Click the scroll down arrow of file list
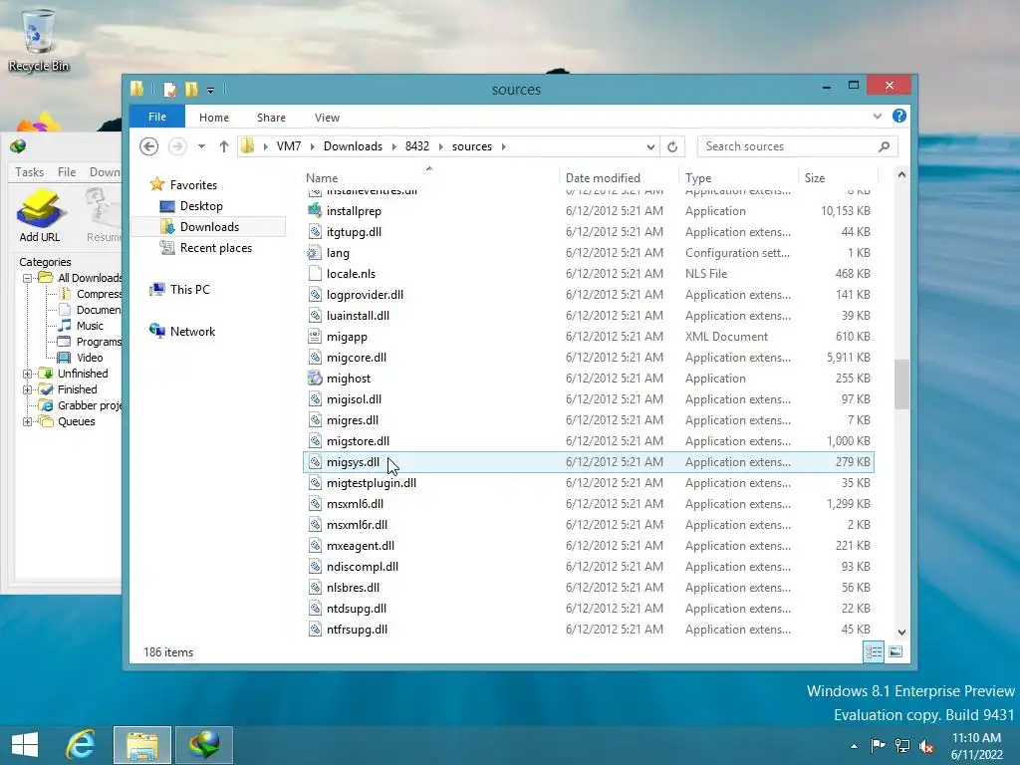 coord(900,632)
